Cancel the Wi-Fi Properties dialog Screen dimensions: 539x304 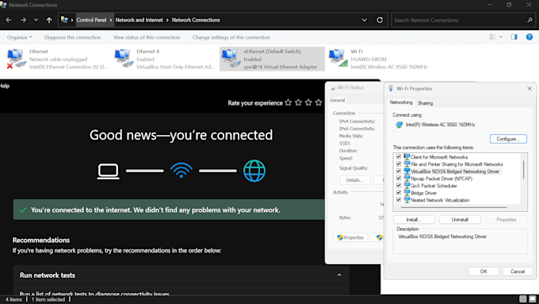[x=518, y=271]
